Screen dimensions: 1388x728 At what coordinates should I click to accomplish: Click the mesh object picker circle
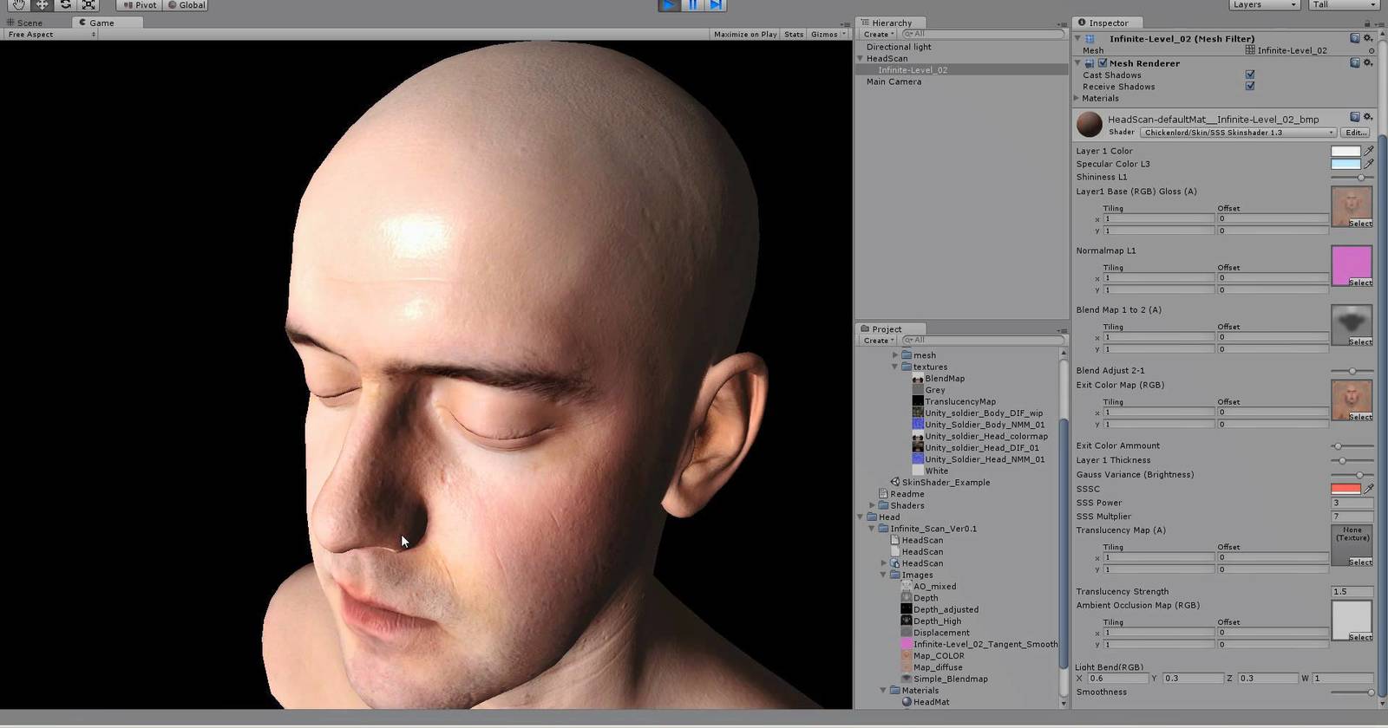tap(1372, 51)
